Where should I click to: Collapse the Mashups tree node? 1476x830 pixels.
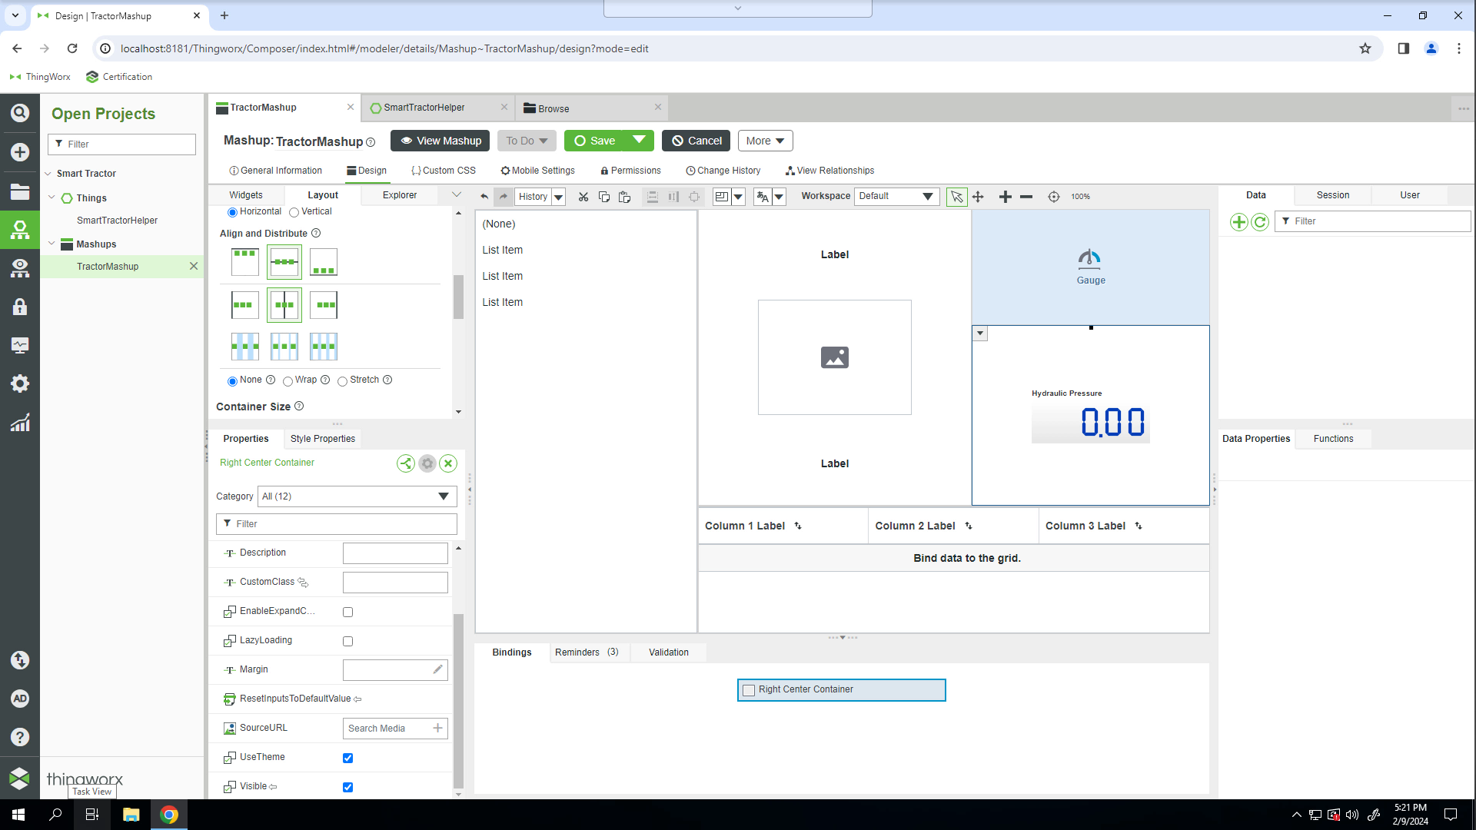[52, 244]
